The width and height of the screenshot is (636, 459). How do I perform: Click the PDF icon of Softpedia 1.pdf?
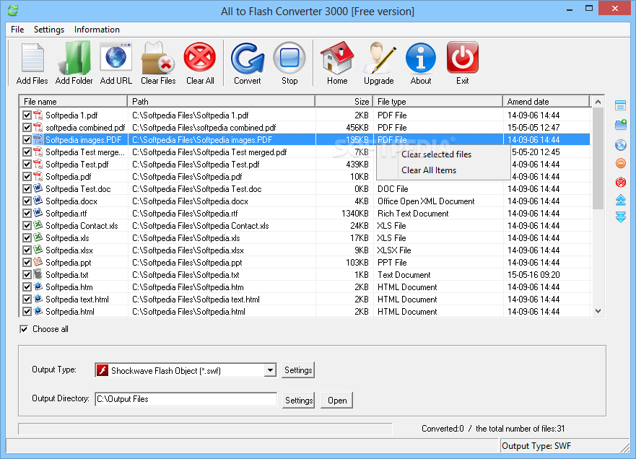pyautogui.click(x=38, y=115)
